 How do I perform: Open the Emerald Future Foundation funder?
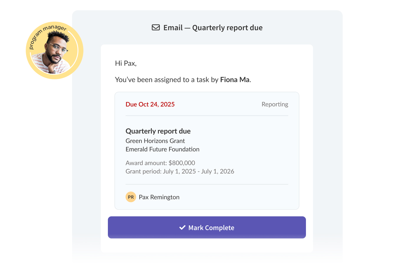162,149
